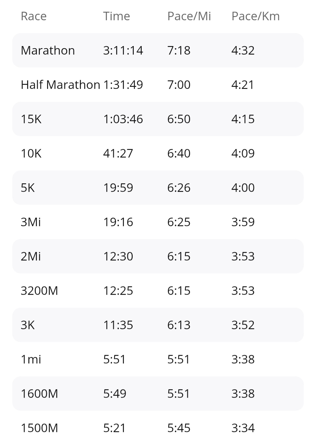Click the Half Marathon time 1:31:49
315x442 pixels.
coord(123,85)
